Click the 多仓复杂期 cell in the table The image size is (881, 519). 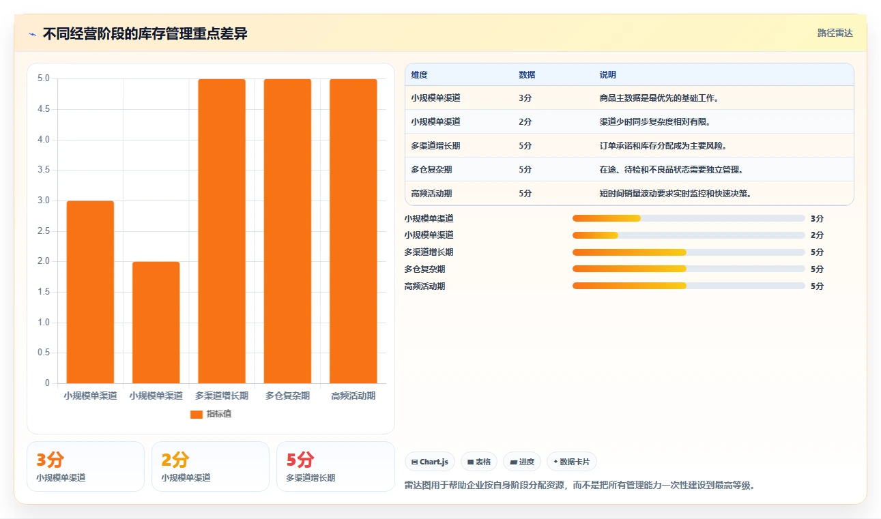[431, 170]
